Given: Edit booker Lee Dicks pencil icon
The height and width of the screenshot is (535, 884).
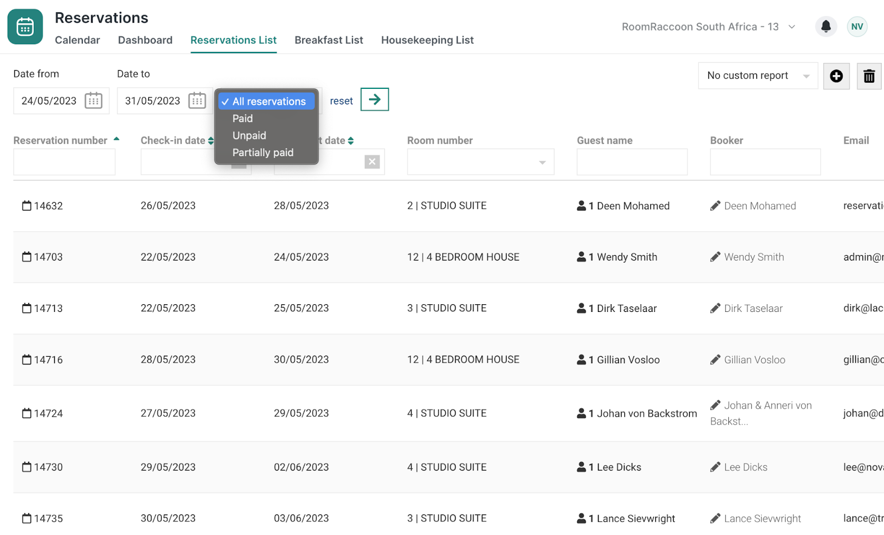Looking at the screenshot, I should tap(715, 467).
